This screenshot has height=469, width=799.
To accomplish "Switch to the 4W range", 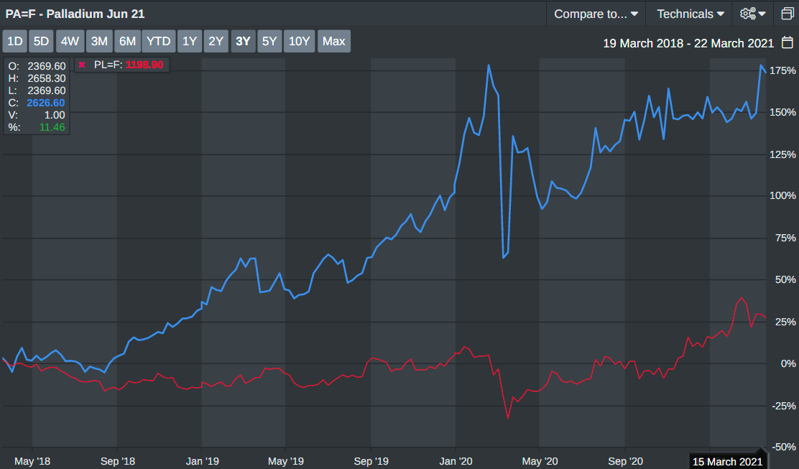I will pyautogui.click(x=70, y=41).
